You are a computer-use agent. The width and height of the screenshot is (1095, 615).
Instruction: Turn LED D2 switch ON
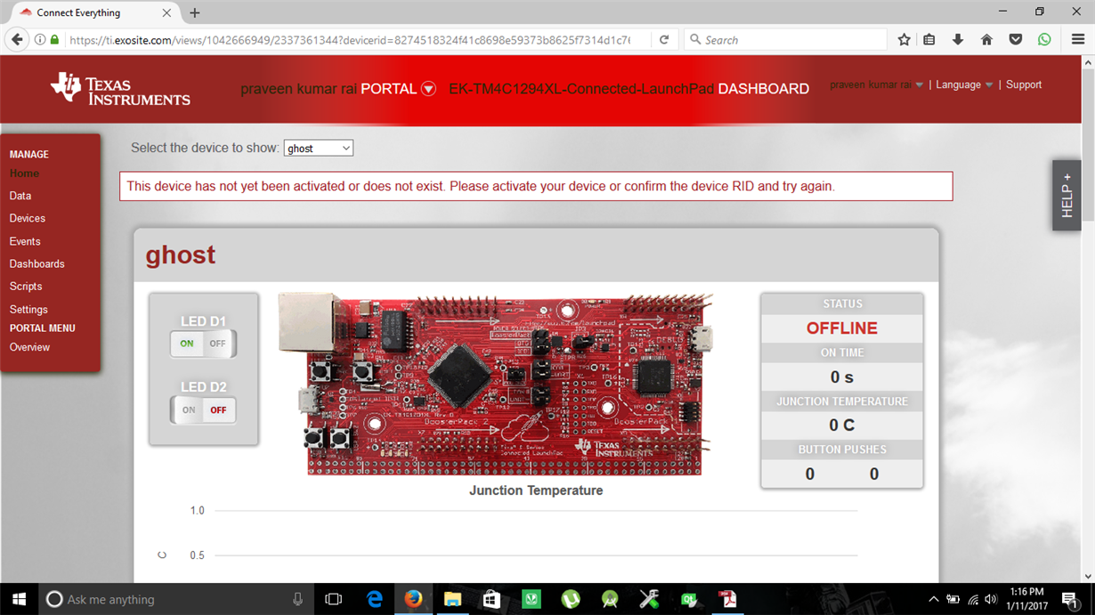188,410
